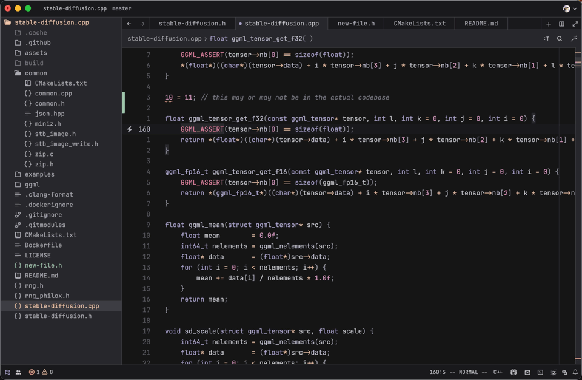Open common.cpp in the file tree

61,93
